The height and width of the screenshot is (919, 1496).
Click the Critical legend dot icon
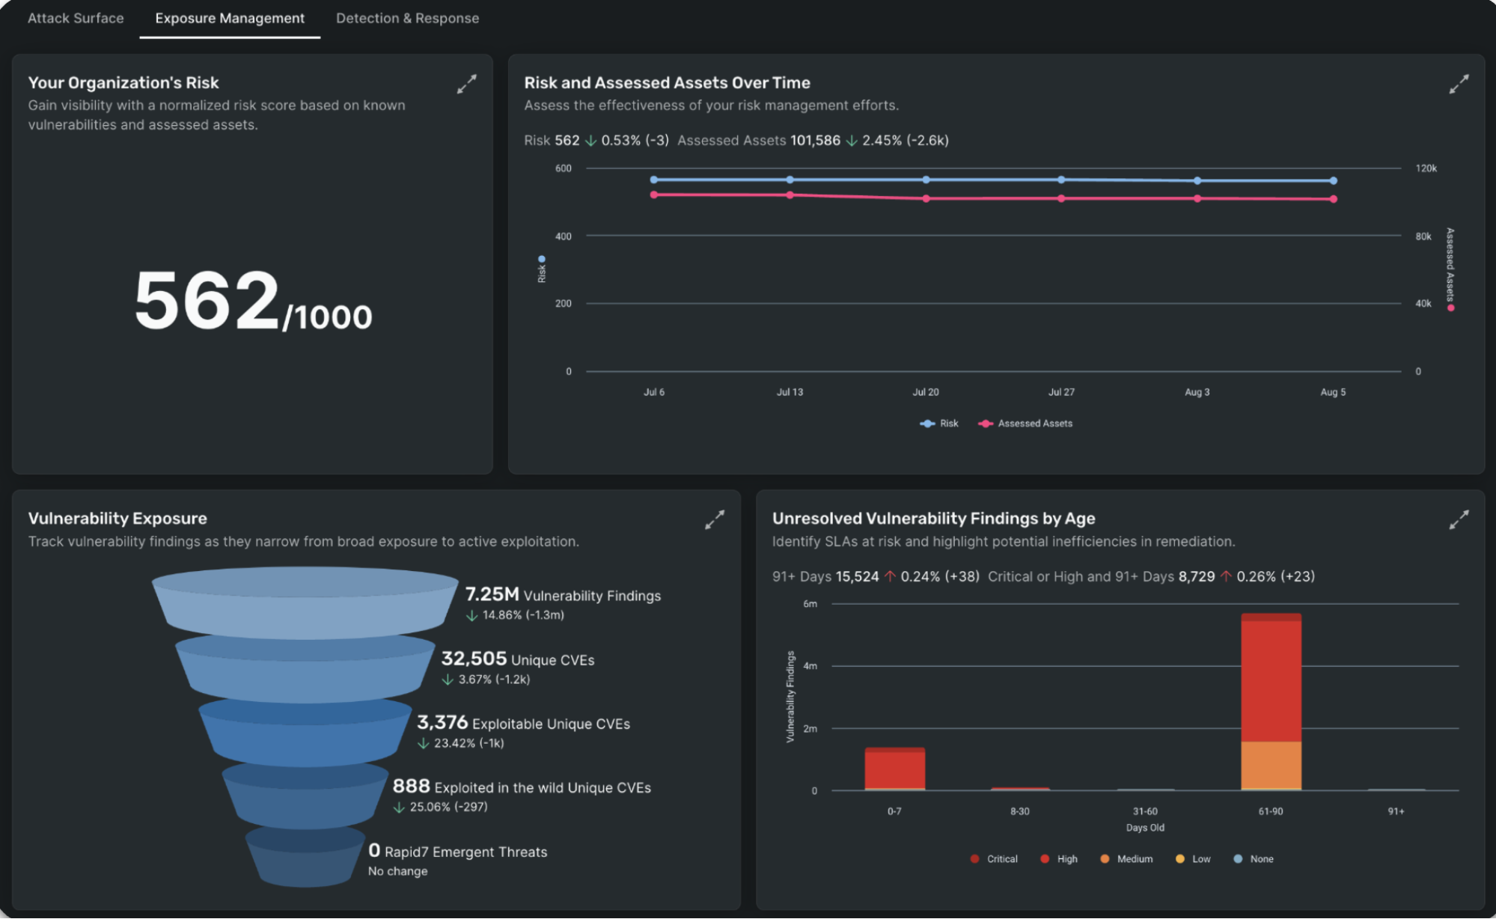click(974, 858)
